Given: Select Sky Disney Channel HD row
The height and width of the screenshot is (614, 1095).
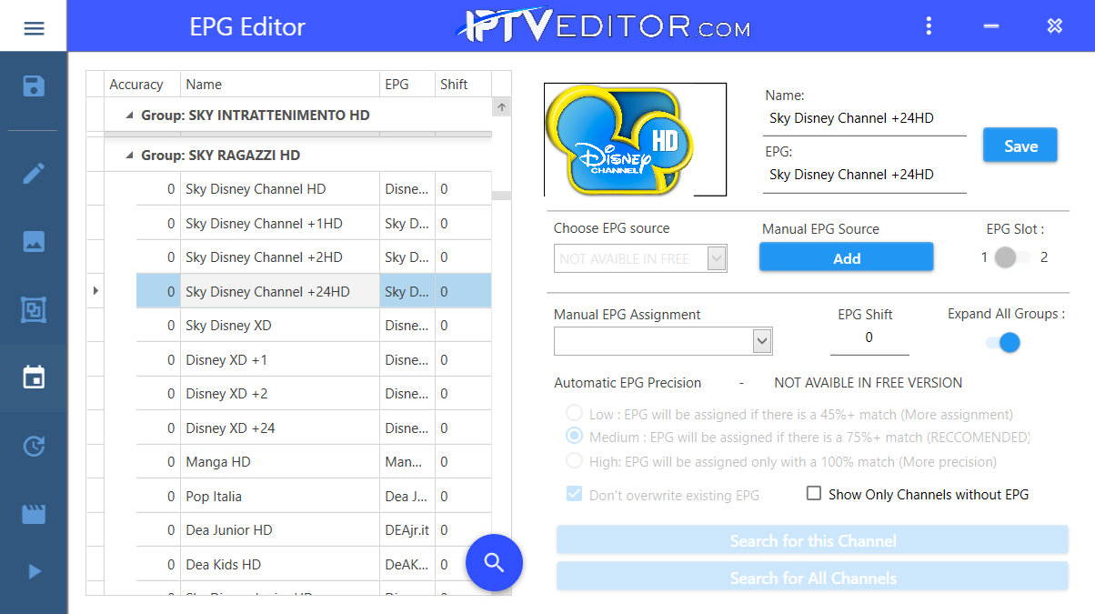Looking at the screenshot, I should 314,189.
